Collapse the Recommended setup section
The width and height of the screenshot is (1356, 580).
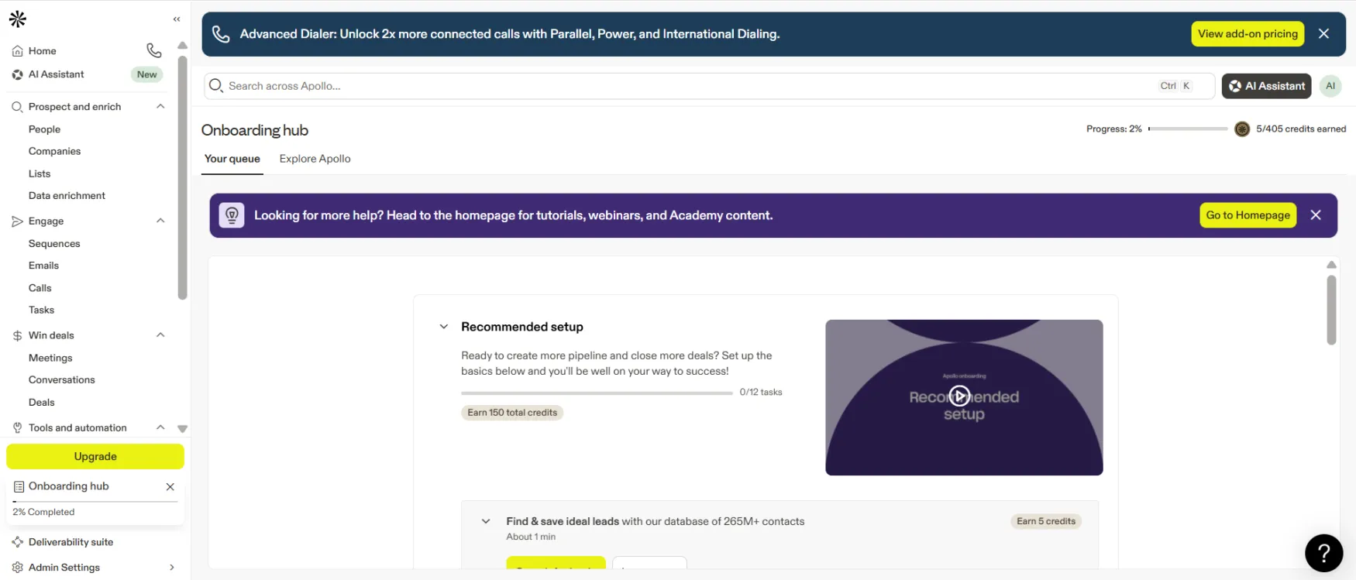tap(444, 327)
